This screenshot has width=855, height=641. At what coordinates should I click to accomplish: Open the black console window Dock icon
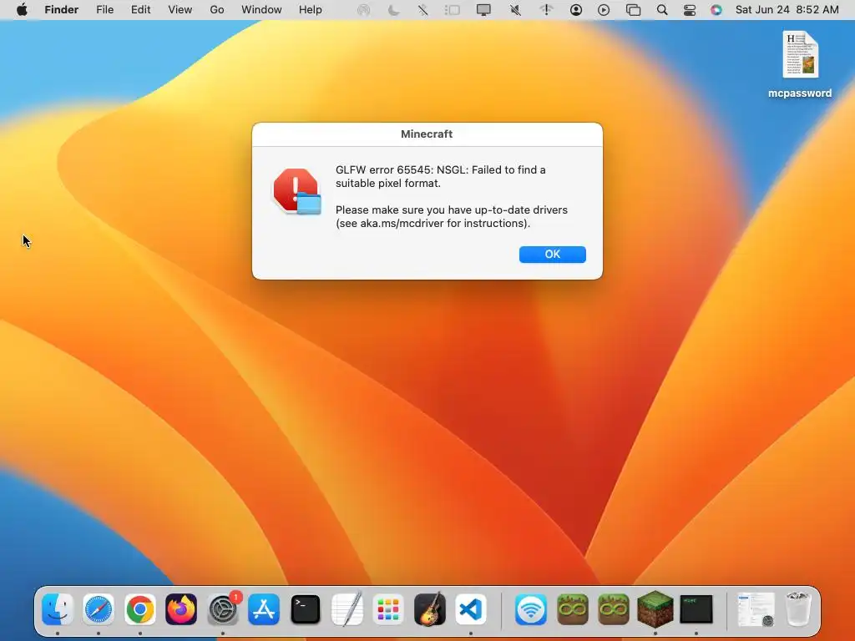pos(696,608)
